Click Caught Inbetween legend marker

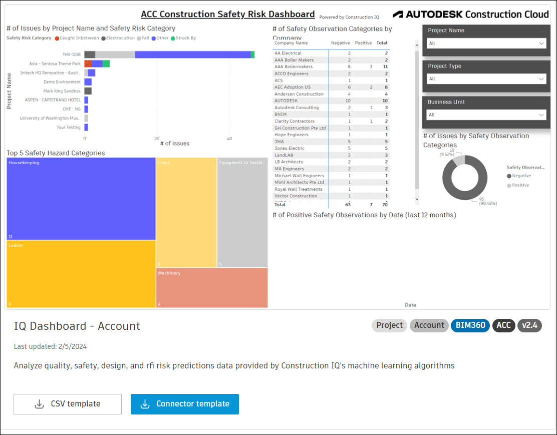57,39
